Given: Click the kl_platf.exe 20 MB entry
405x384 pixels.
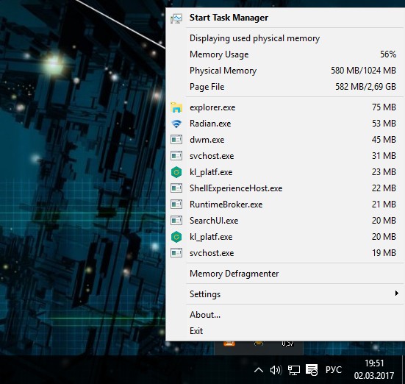Looking at the screenshot, I should [x=285, y=237].
